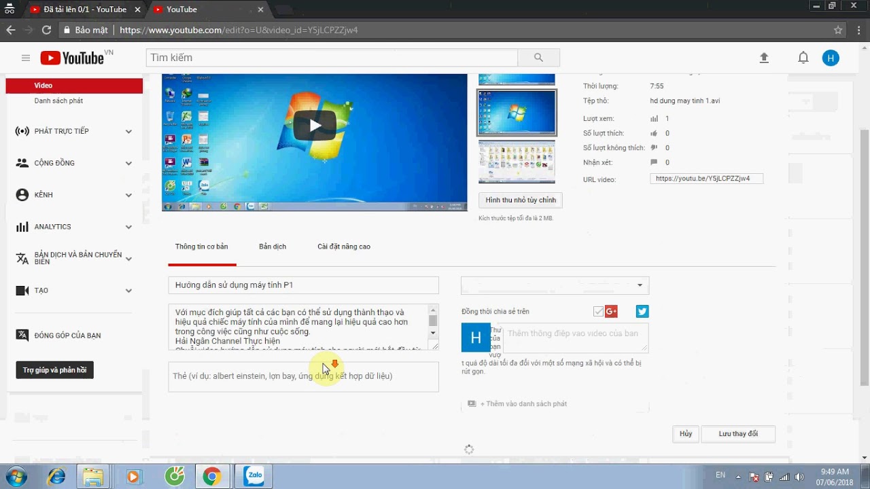
Task: Click Lưu thay đổi button
Action: (738, 433)
